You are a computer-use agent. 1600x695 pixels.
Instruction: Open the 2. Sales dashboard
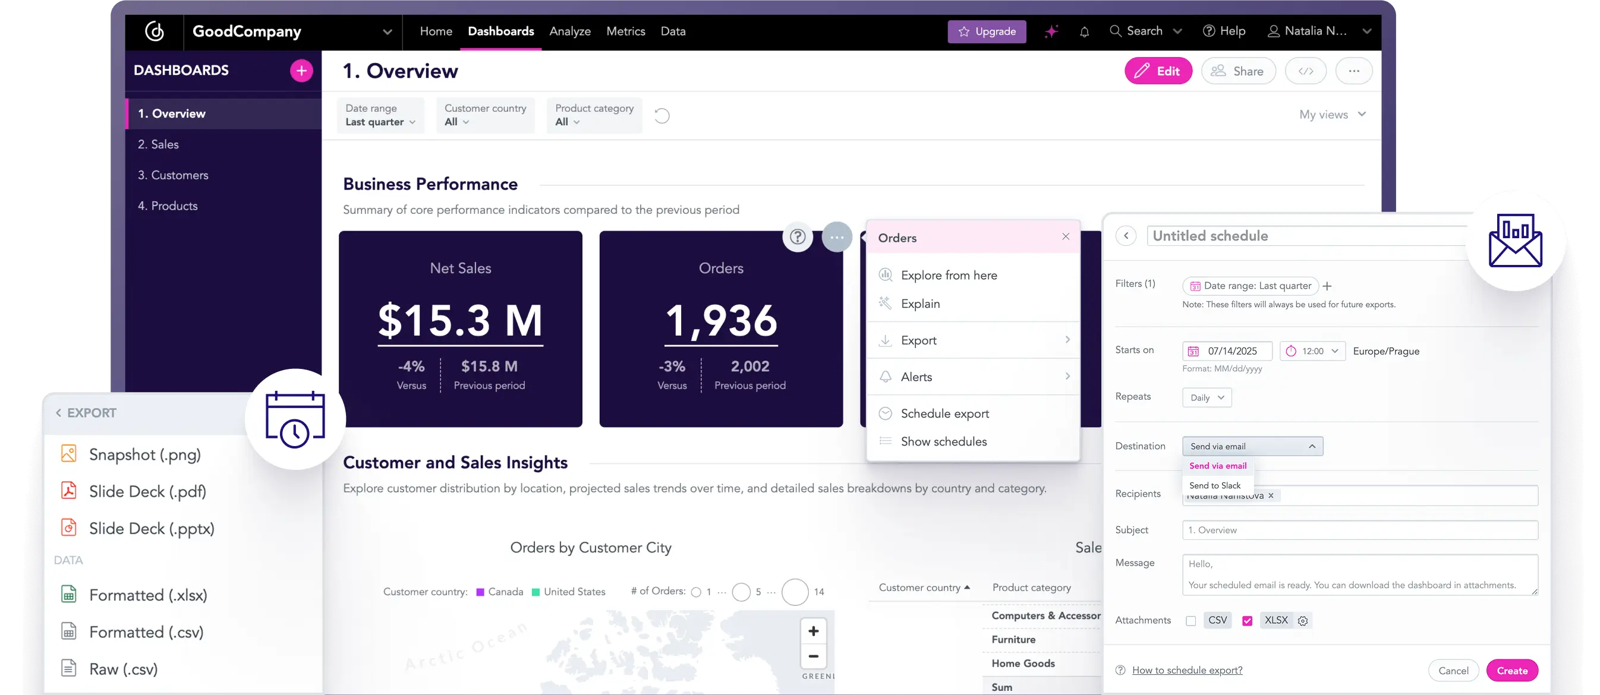pos(223,144)
